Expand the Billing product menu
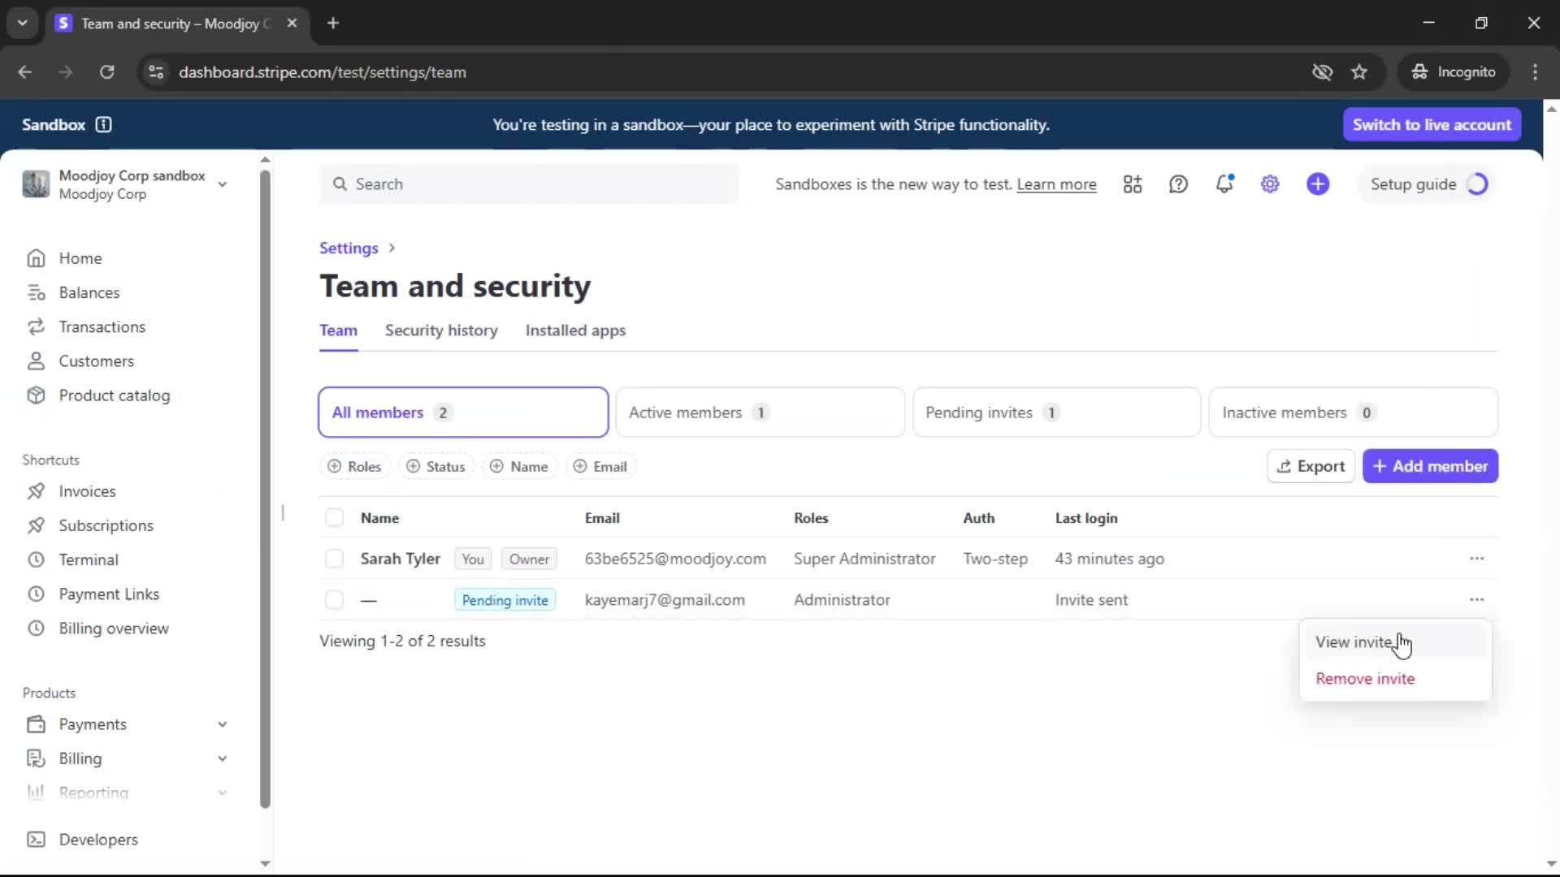This screenshot has width=1560, height=877. [x=222, y=758]
